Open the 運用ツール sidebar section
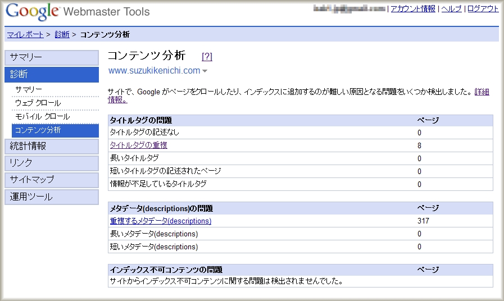 [52, 197]
